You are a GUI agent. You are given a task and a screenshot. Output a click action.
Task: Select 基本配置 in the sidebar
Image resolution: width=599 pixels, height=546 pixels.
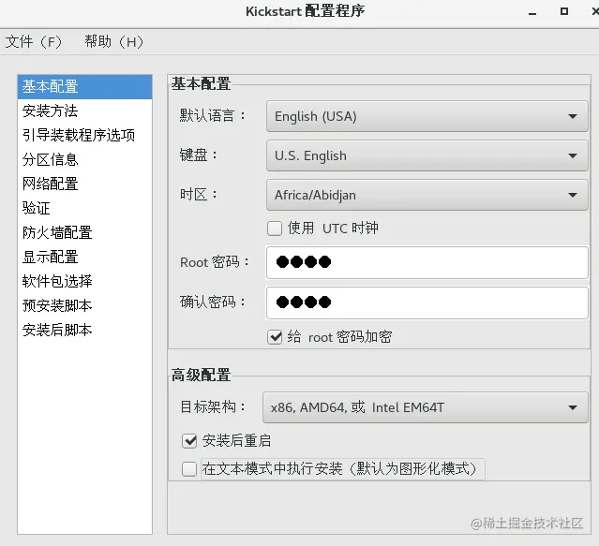[x=84, y=86]
